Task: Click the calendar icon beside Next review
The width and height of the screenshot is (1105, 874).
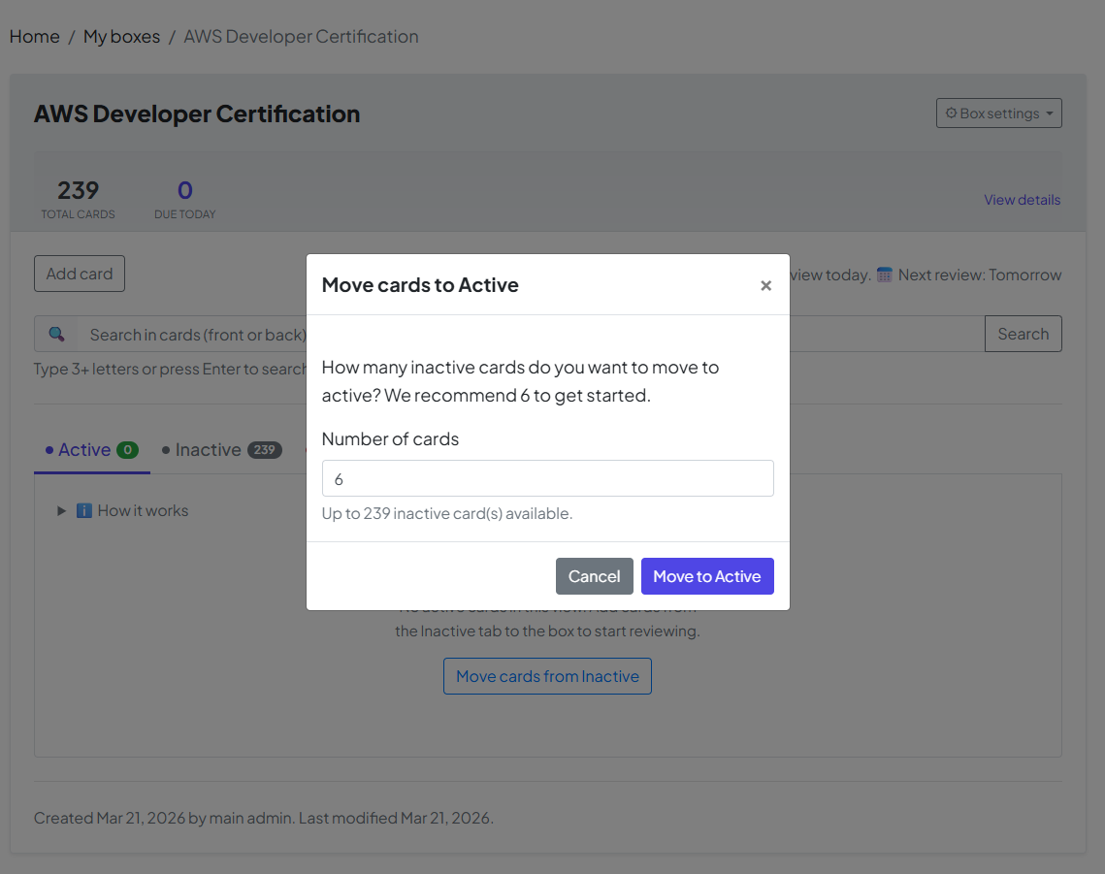Action: pyautogui.click(x=884, y=275)
